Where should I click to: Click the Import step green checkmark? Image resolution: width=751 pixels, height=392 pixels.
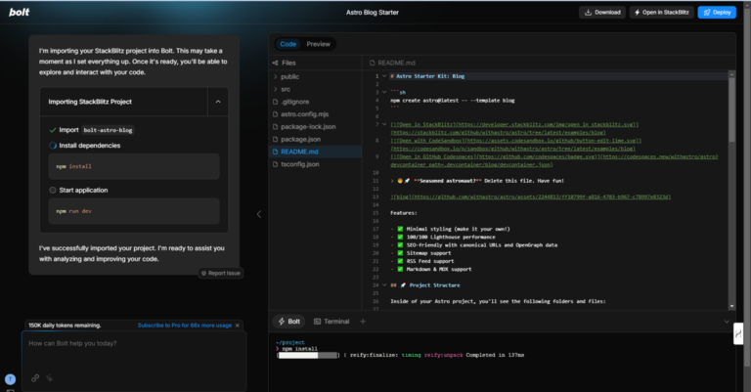pyautogui.click(x=53, y=130)
